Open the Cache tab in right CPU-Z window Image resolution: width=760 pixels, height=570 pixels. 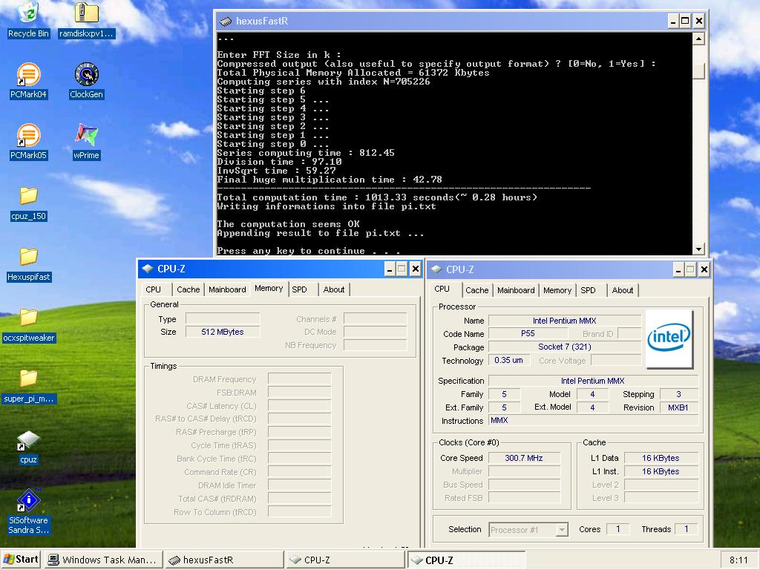477,290
